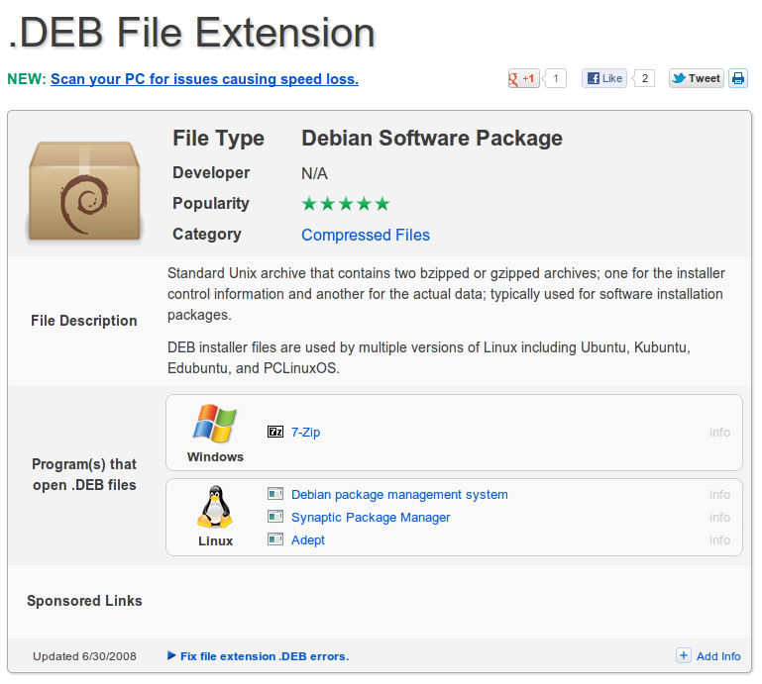This screenshot has width=762, height=684.
Task: Click icon beside Debian package management system
Action: click(275, 494)
